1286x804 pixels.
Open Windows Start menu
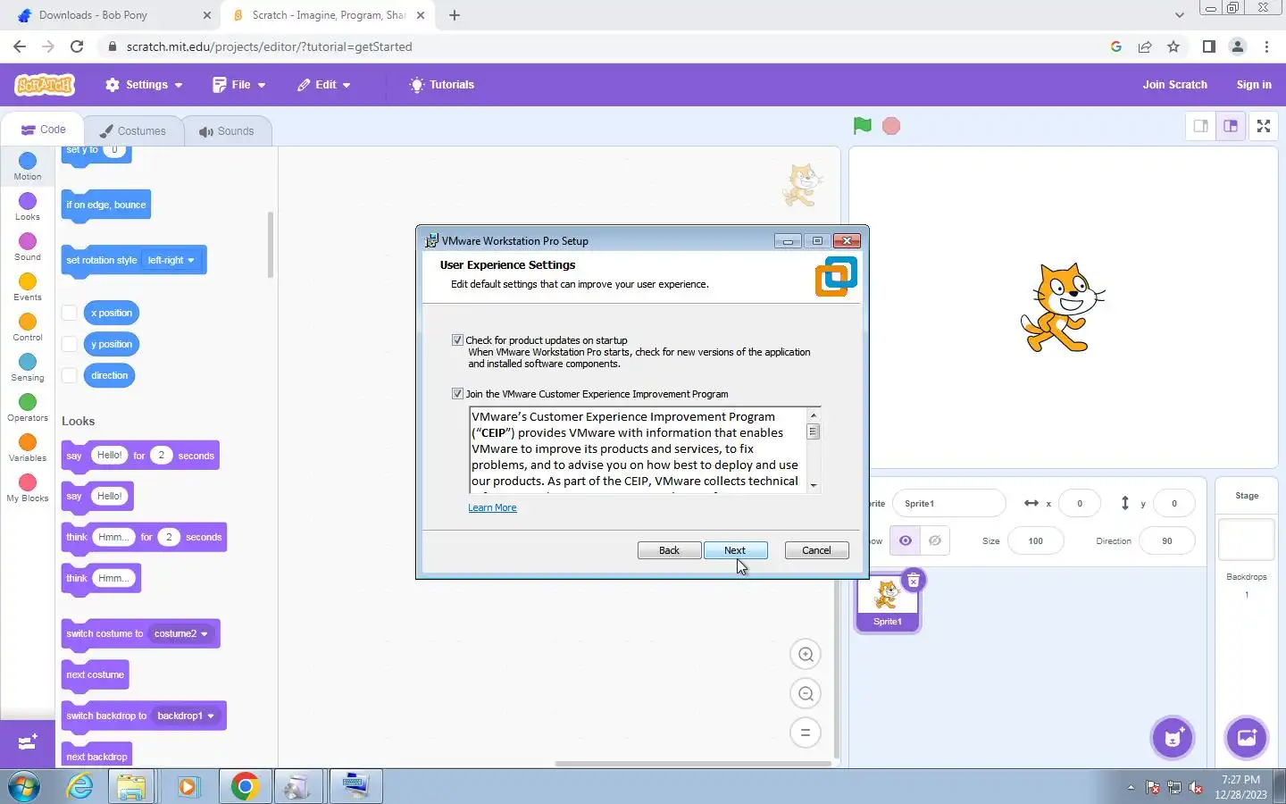click(x=24, y=786)
